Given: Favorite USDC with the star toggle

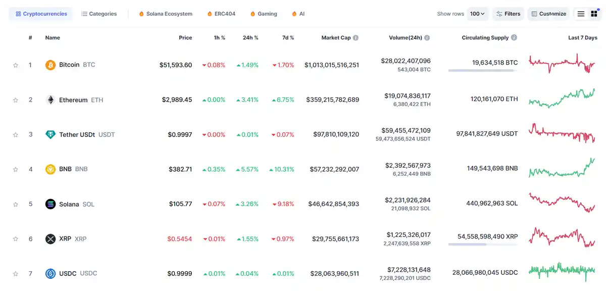Looking at the screenshot, I should [16, 274].
